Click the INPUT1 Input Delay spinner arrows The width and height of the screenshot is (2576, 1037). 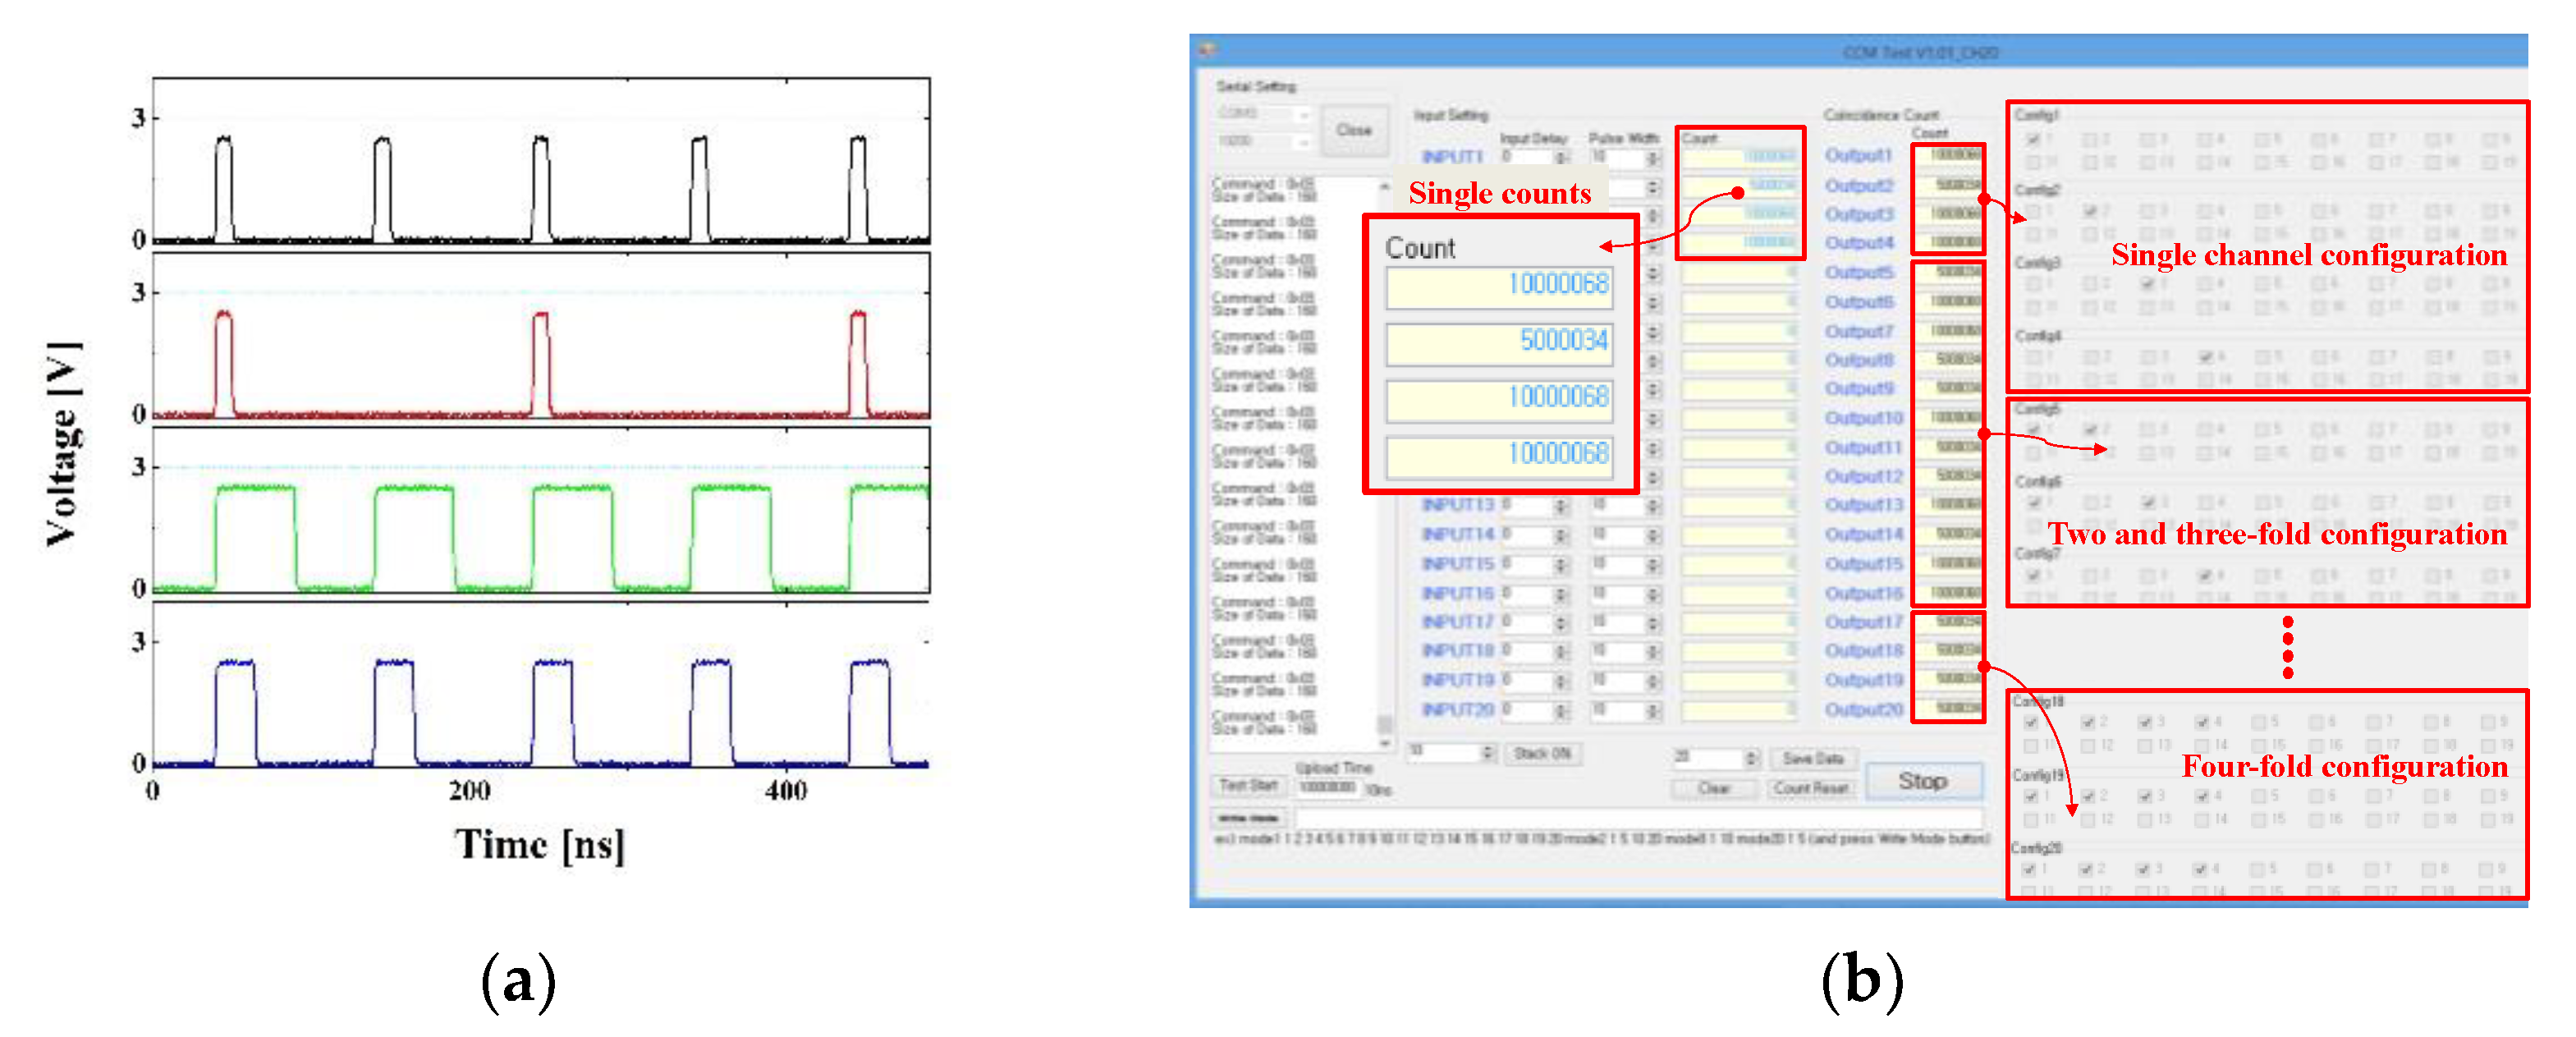tap(1560, 158)
